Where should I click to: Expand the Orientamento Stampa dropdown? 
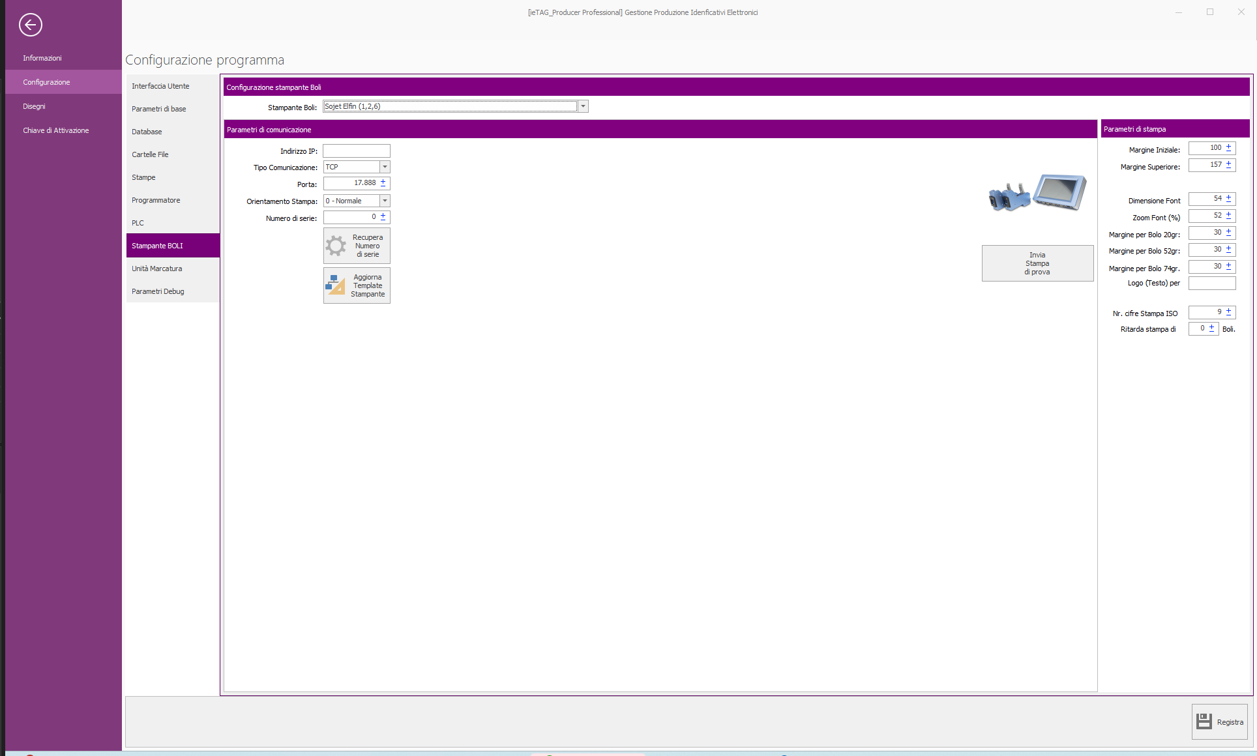[385, 201]
